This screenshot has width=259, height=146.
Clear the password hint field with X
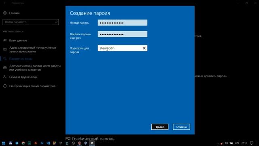144,48
